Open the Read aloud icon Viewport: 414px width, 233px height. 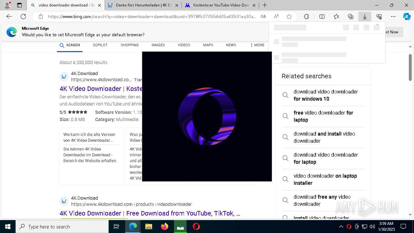[x=276, y=17]
